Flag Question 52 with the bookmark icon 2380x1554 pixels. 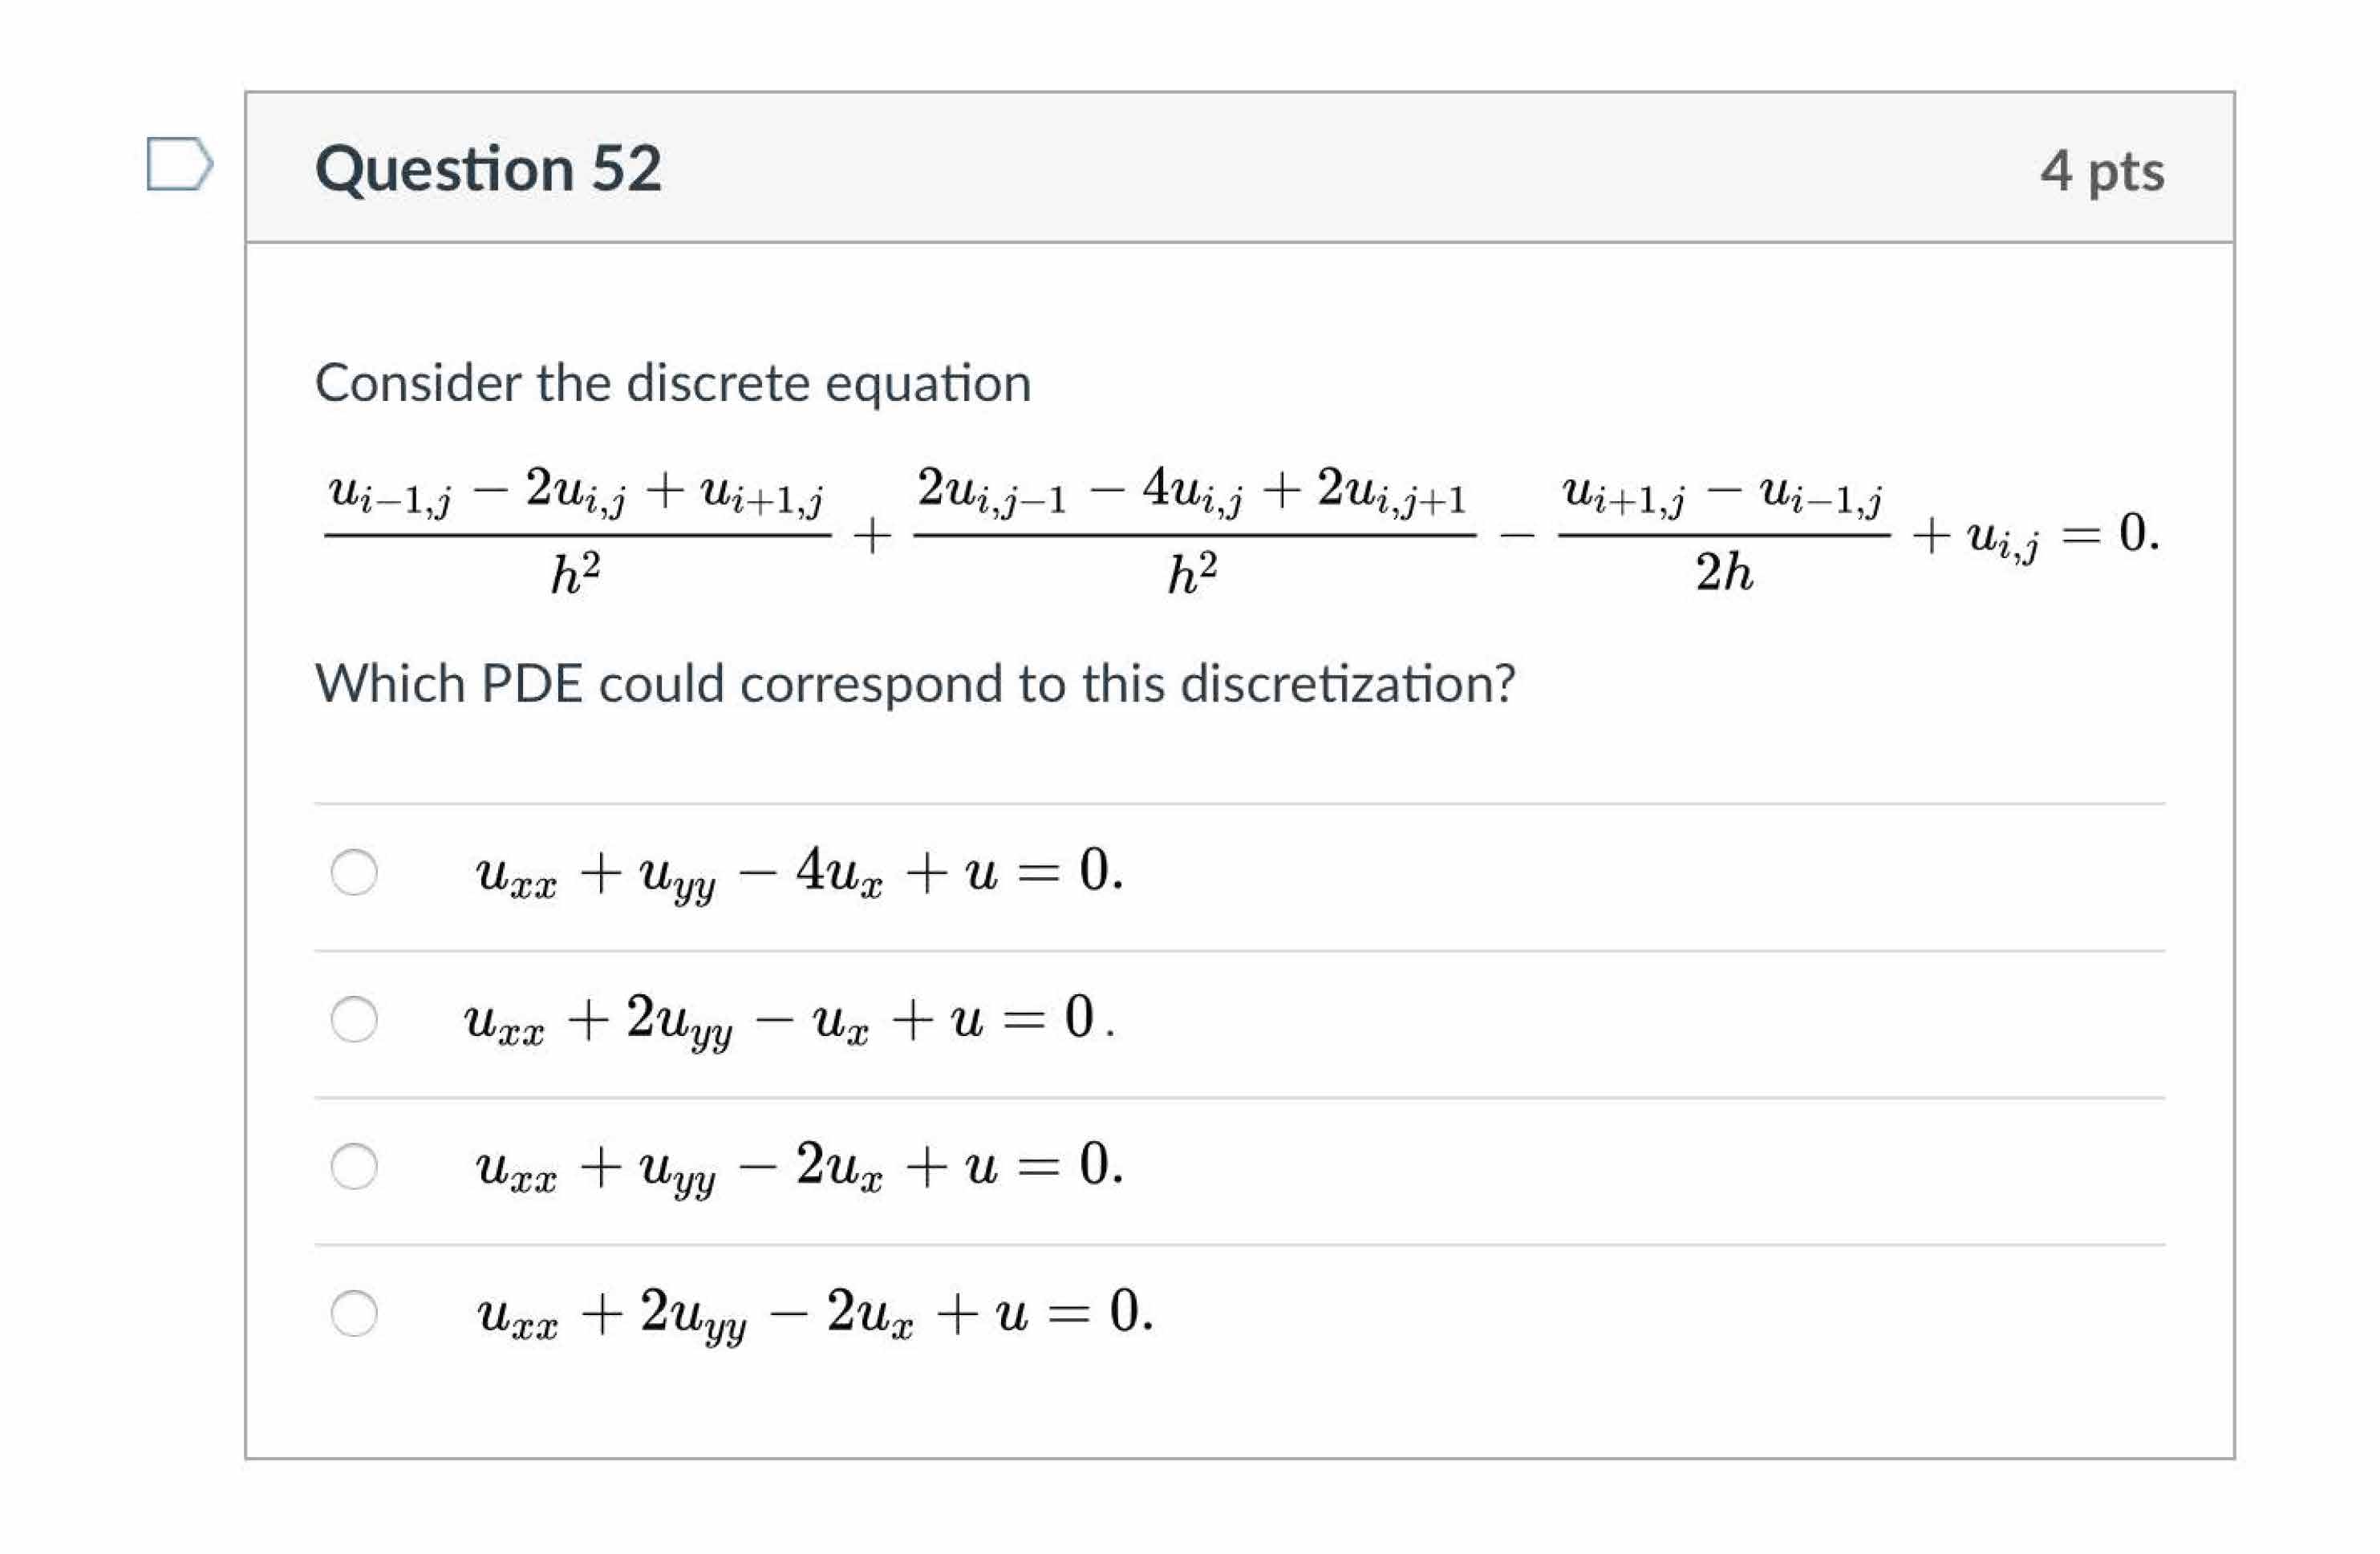tap(178, 164)
